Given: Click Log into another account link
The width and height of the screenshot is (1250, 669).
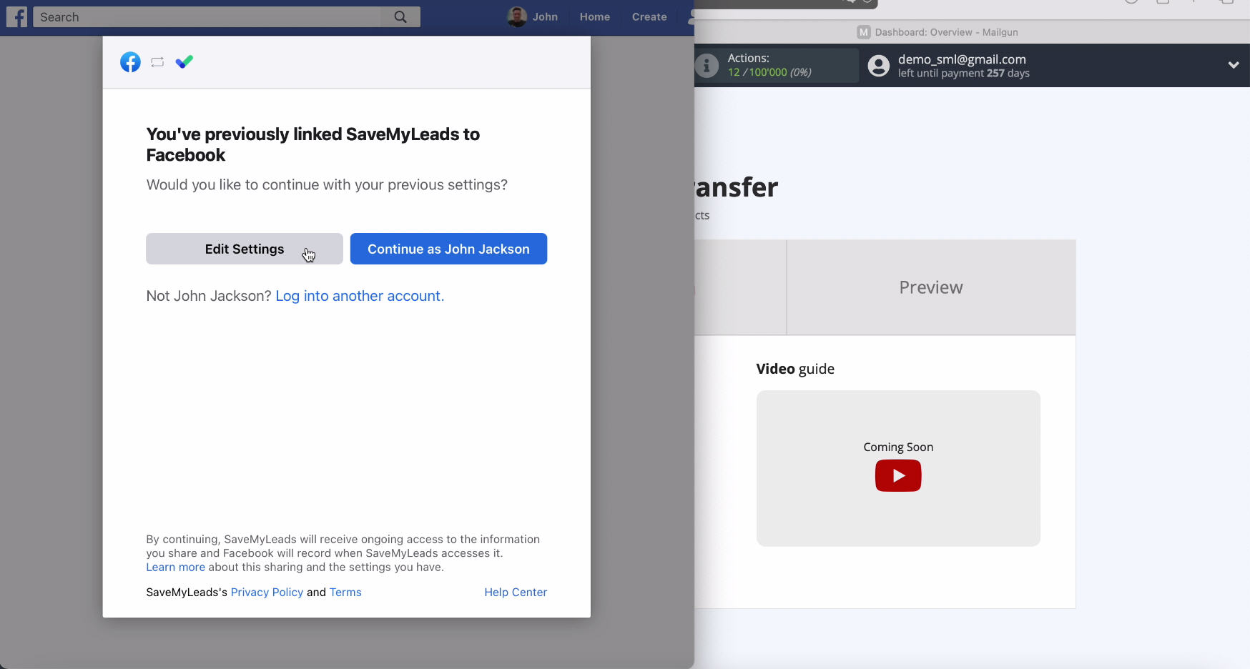Looking at the screenshot, I should (x=360, y=296).
